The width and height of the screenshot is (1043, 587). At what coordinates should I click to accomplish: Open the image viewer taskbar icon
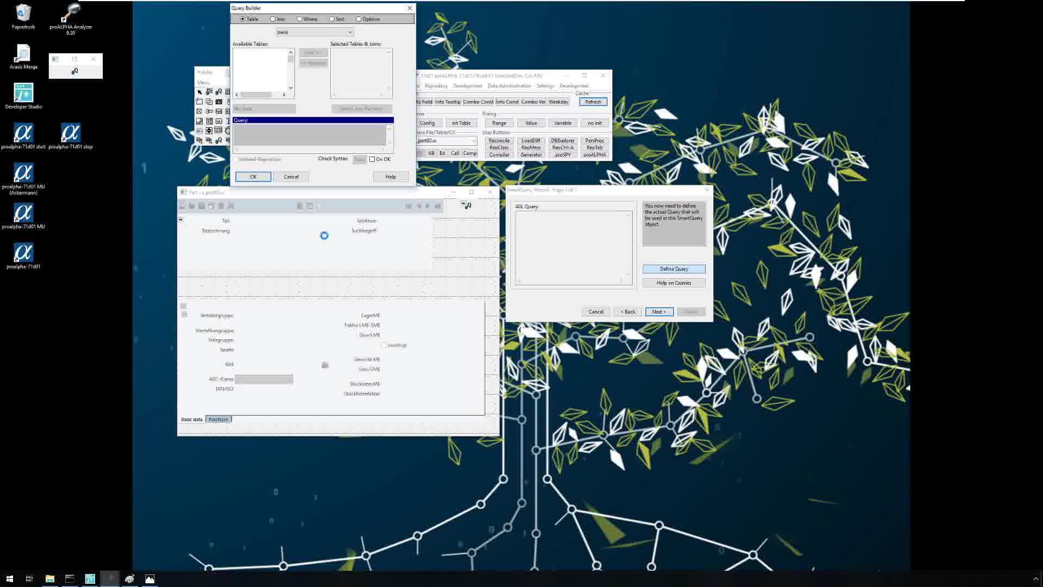pyautogui.click(x=150, y=579)
